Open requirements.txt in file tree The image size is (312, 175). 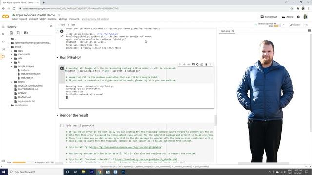[x=26, y=101]
